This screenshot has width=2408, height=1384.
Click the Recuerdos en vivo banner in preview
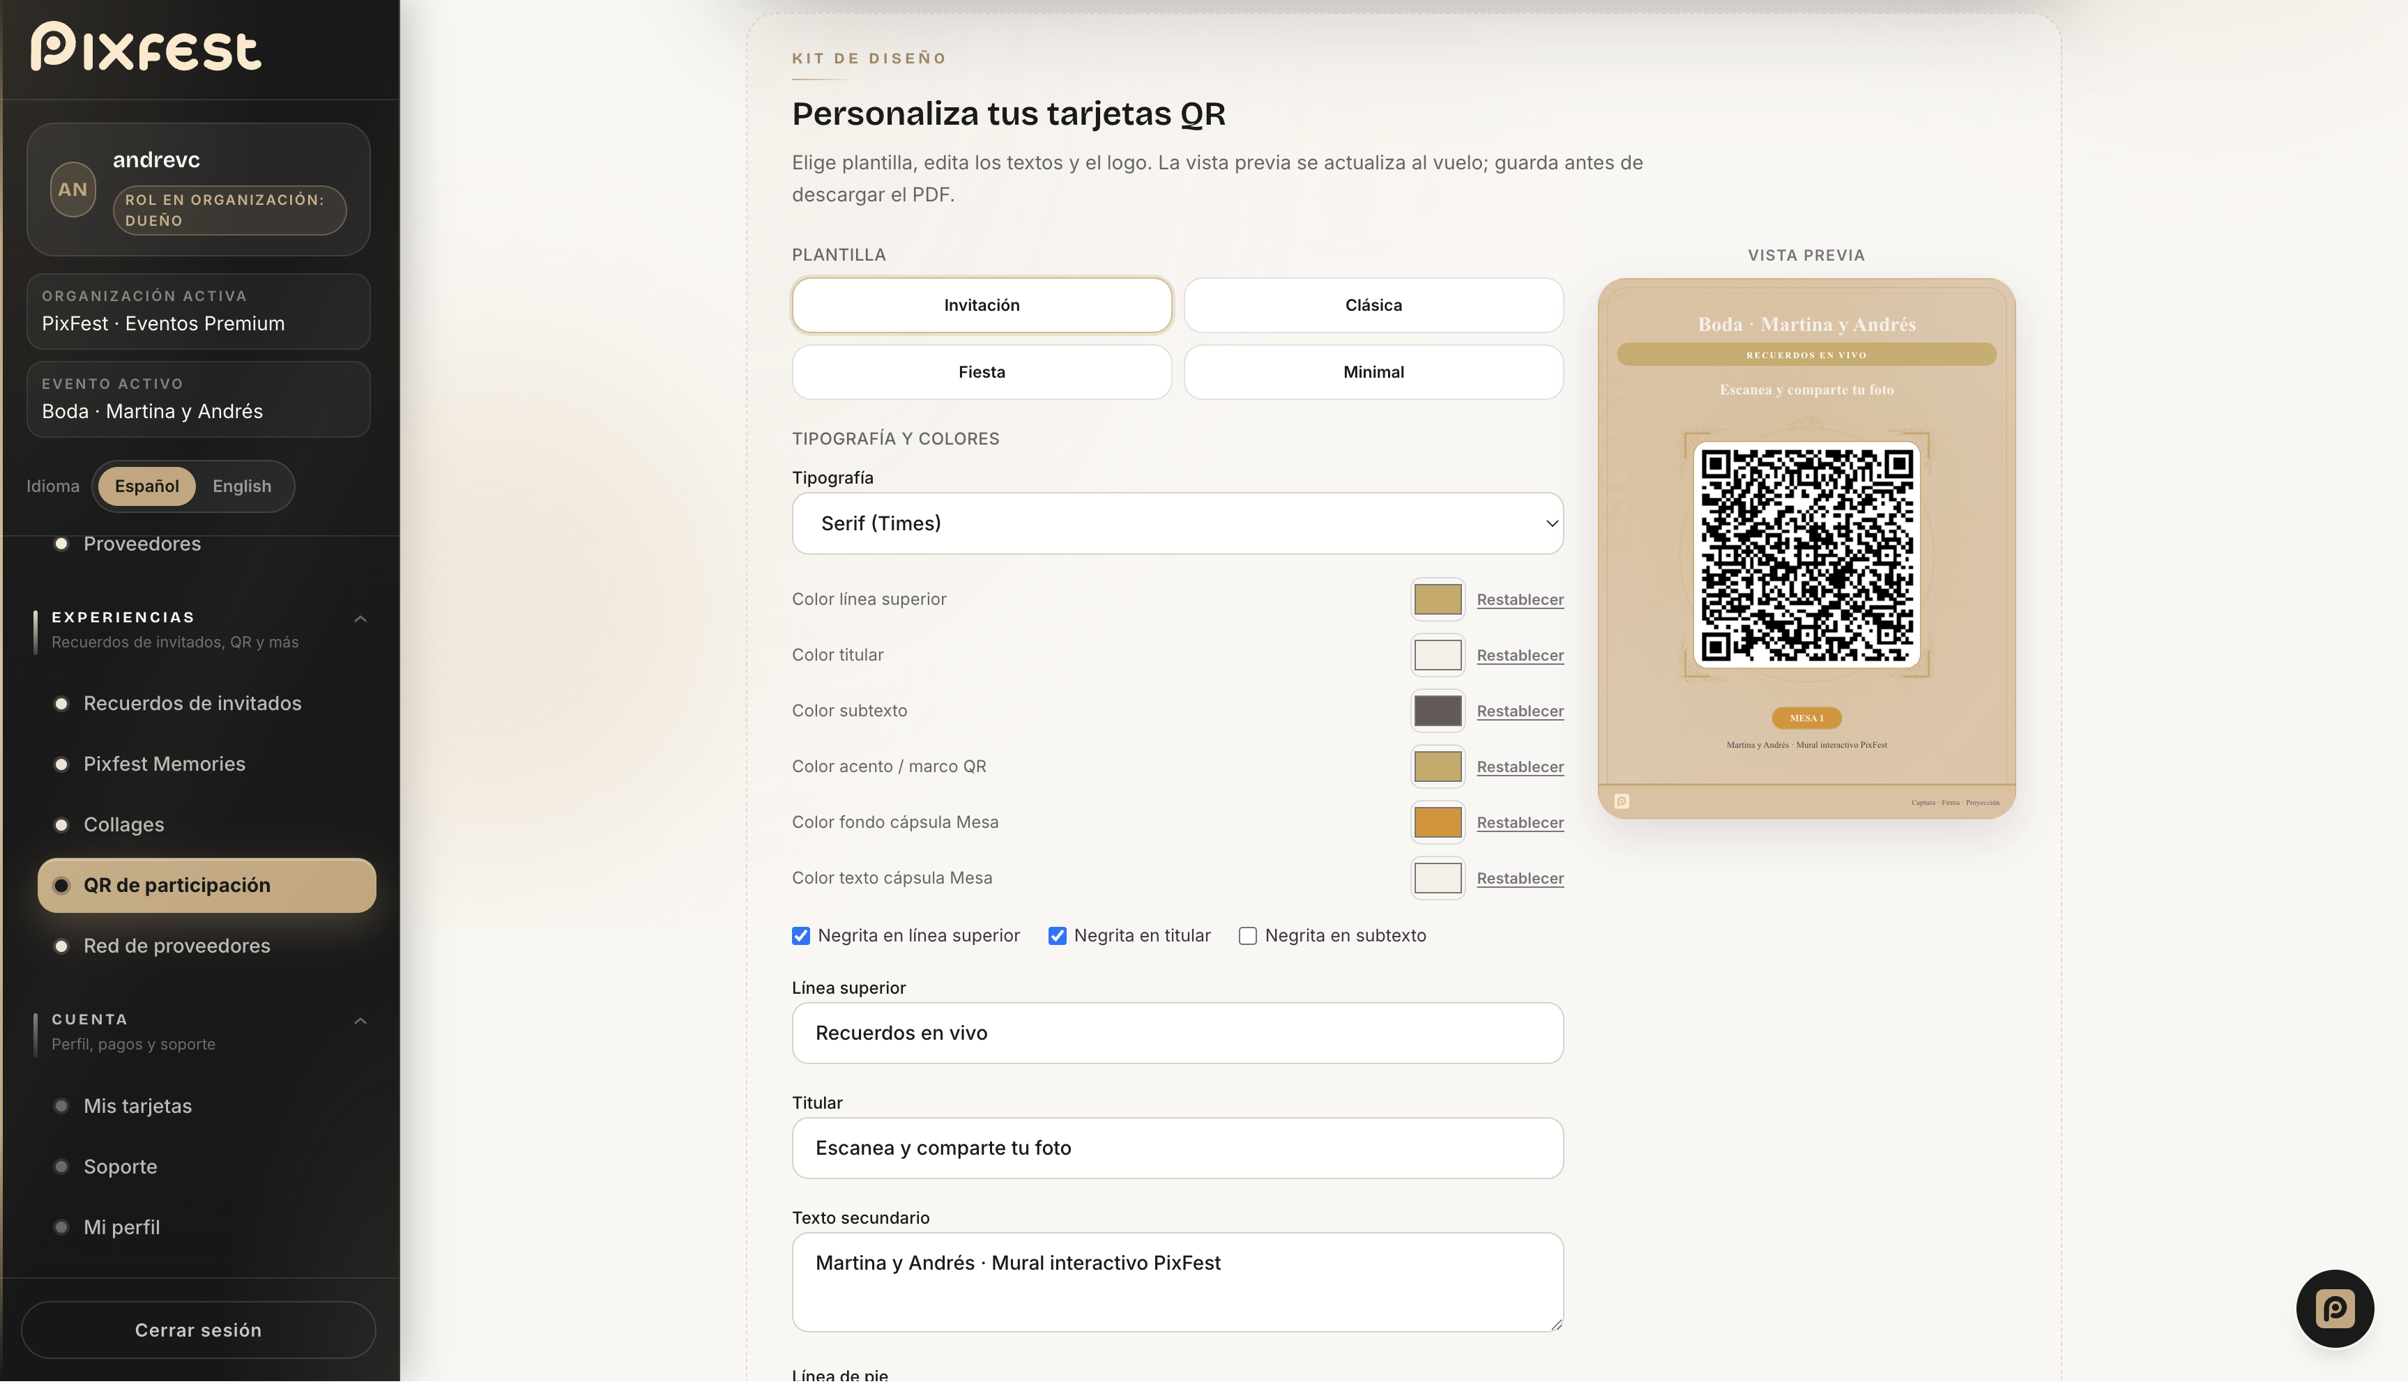(1806, 355)
